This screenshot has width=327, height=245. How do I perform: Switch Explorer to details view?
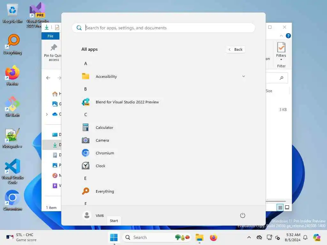tap(280, 207)
